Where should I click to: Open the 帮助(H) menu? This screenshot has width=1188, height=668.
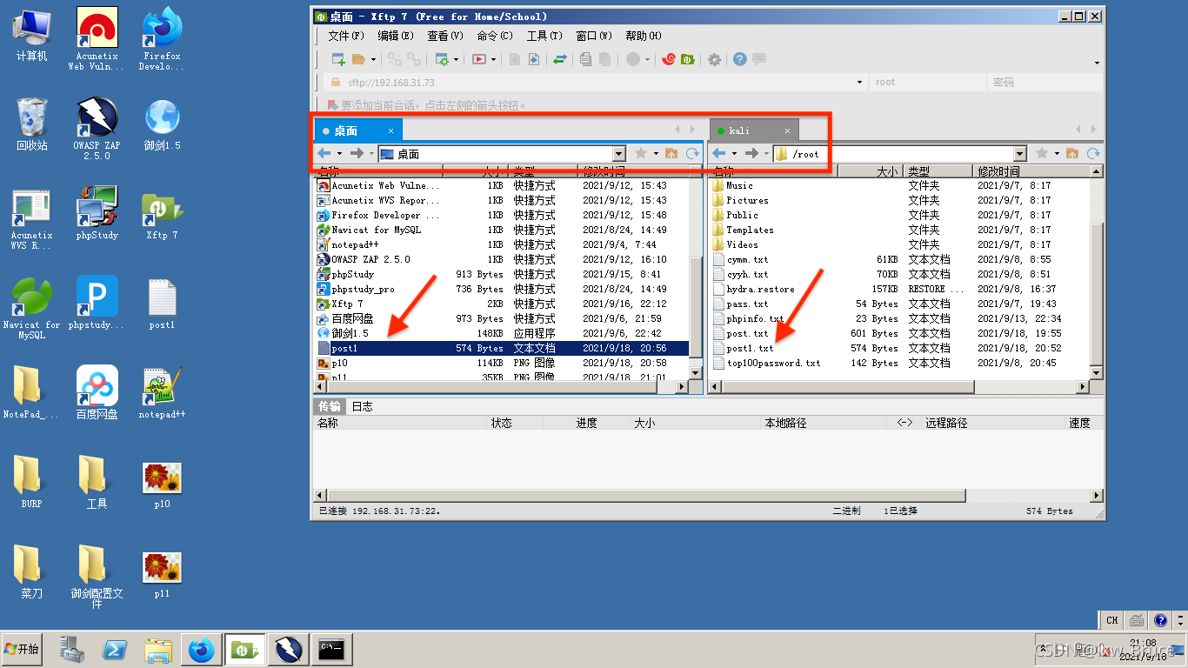(644, 36)
